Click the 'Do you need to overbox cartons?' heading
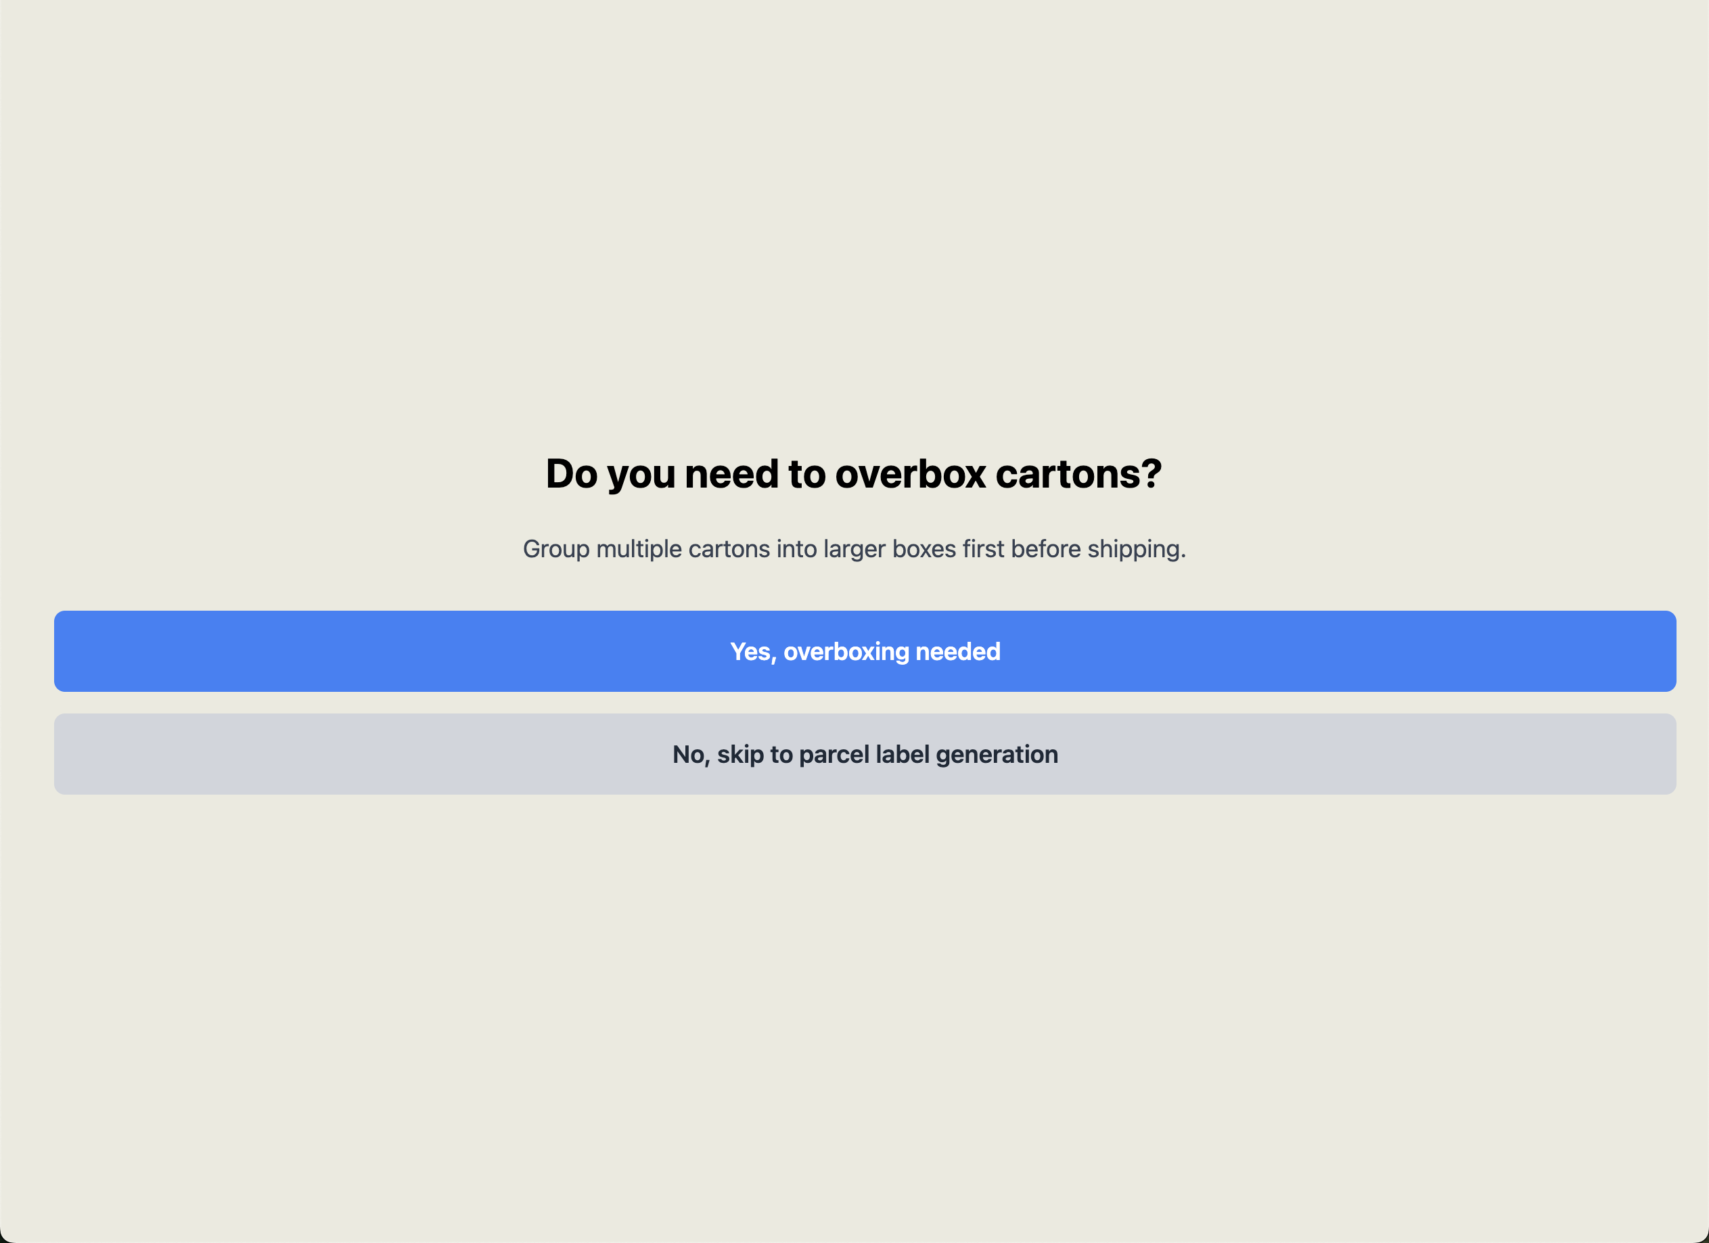This screenshot has width=1709, height=1243. point(854,474)
